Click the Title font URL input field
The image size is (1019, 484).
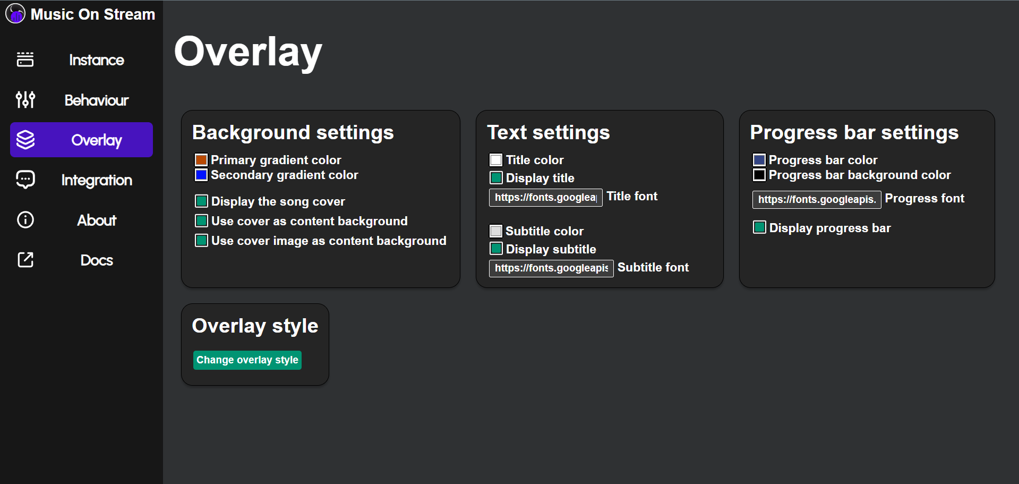(545, 197)
